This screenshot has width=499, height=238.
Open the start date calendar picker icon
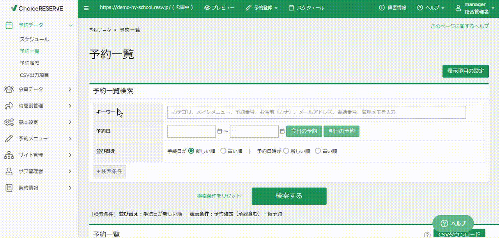(x=219, y=131)
